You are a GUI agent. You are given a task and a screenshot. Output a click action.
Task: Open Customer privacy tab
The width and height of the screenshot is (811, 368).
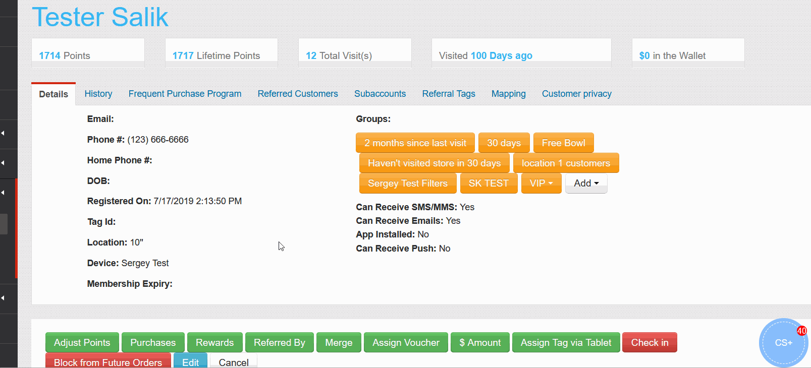[577, 94]
